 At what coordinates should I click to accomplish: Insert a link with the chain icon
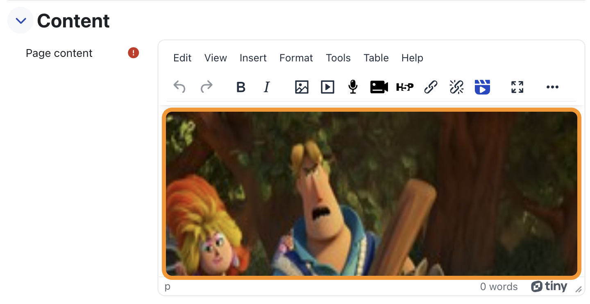[431, 87]
